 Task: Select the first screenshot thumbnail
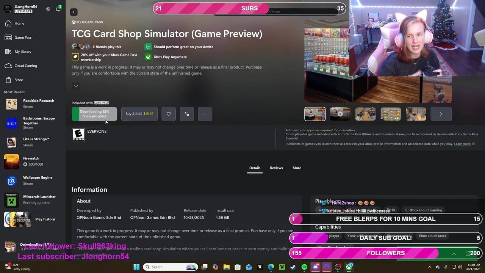click(315, 114)
